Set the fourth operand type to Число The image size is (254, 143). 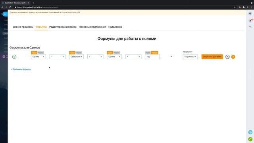pyautogui.click(x=154, y=53)
